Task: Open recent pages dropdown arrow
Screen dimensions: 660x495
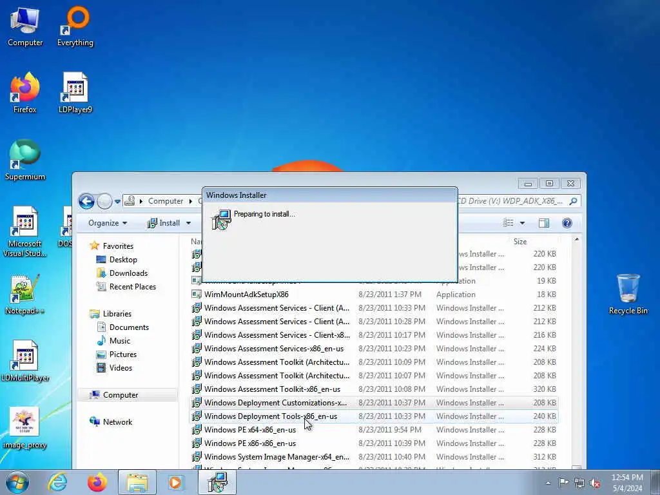Action: pos(117,201)
